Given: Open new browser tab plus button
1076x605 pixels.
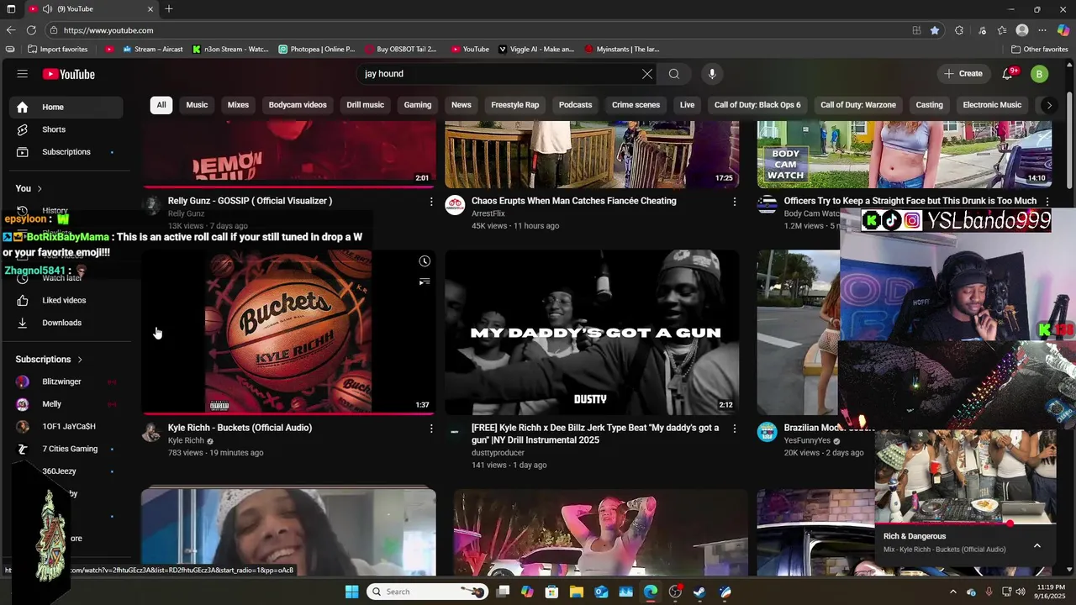Looking at the screenshot, I should 169,9.
